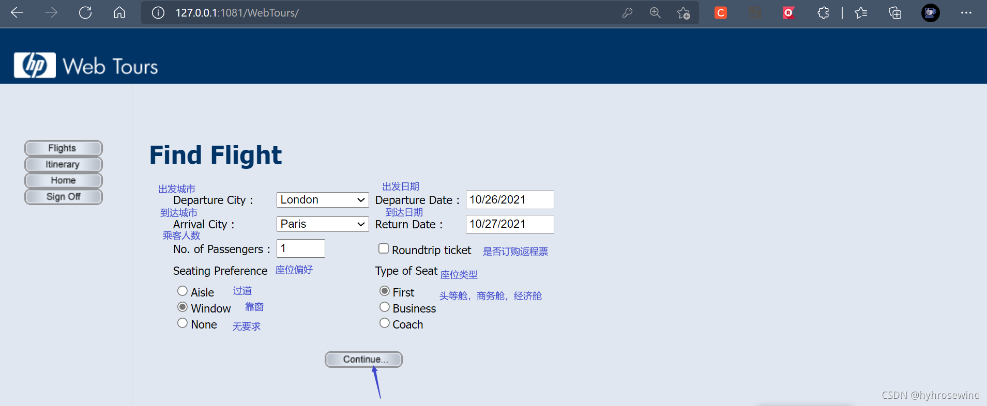Screen dimensions: 987x406
Task: Click the Find Flight heading
Action: pyautogui.click(x=216, y=155)
